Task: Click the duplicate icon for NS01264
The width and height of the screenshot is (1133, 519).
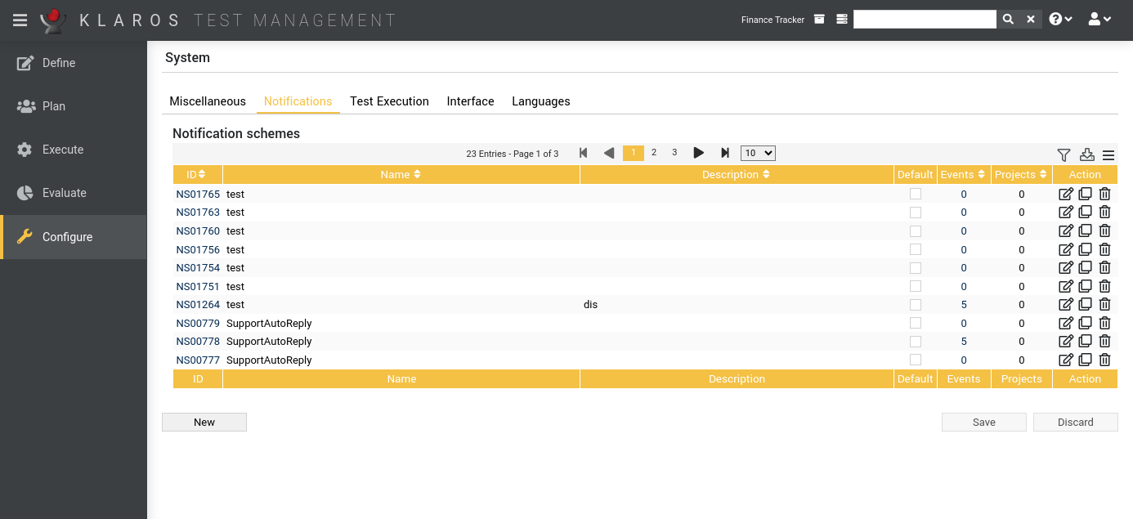Action: click(x=1085, y=304)
